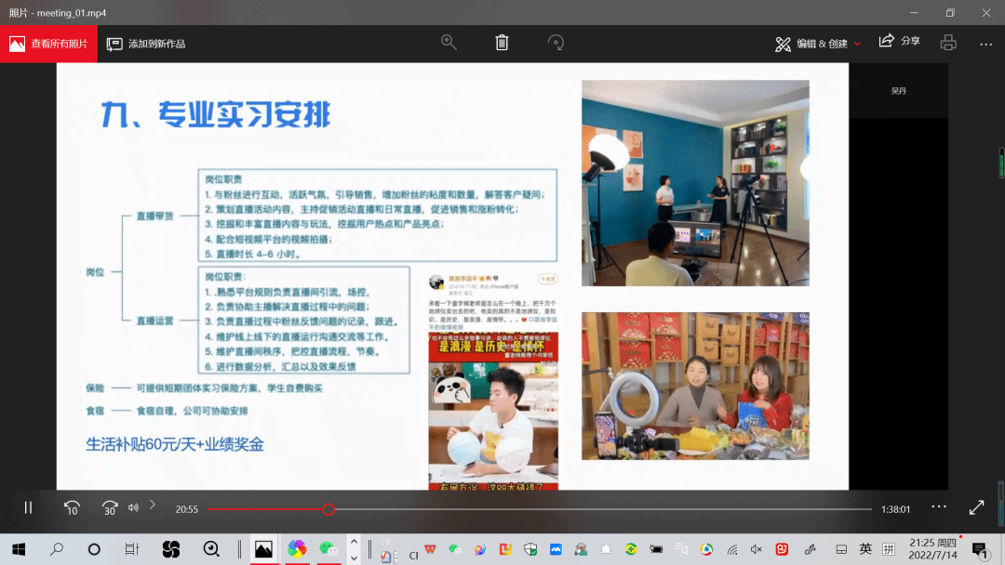This screenshot has height=565, width=1005.
Task: Click the red seek bar handle
Action: [328, 509]
